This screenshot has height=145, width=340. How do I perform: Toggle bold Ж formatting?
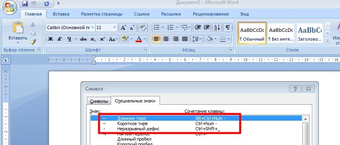coord(50,39)
